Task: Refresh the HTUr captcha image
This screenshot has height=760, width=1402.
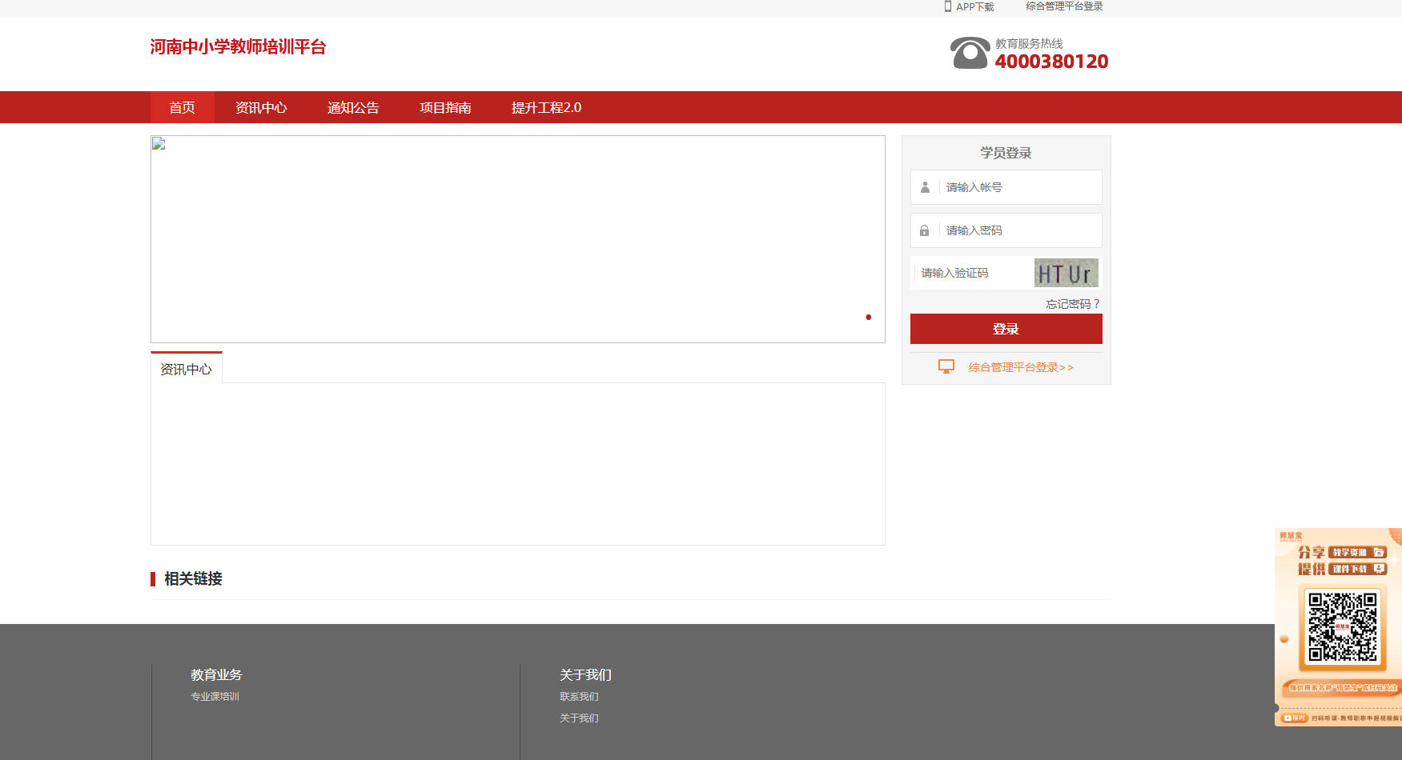Action: pos(1066,274)
